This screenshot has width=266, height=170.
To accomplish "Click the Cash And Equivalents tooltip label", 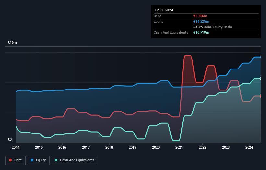I will click(x=171, y=32).
